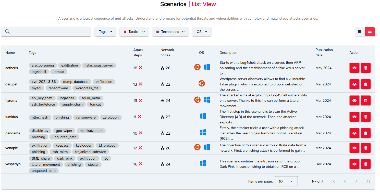Click the scenario name venopie

11,148
